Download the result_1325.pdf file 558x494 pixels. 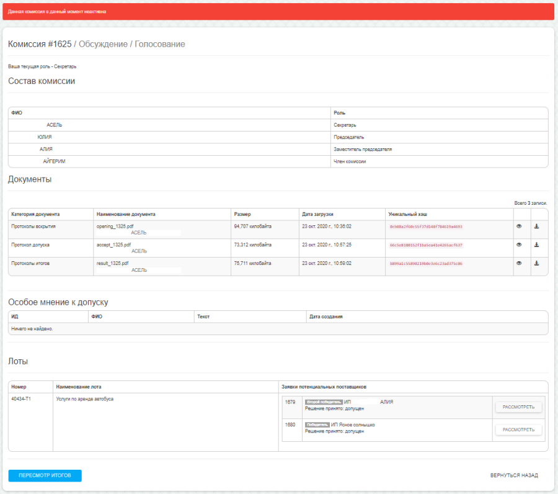[537, 263]
